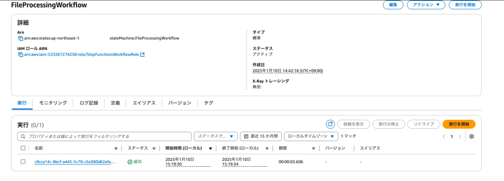Viewport: 504px width, 181px height.
Task: Click the FileProcessingWorkflow page title
Action: (x=49, y=5)
